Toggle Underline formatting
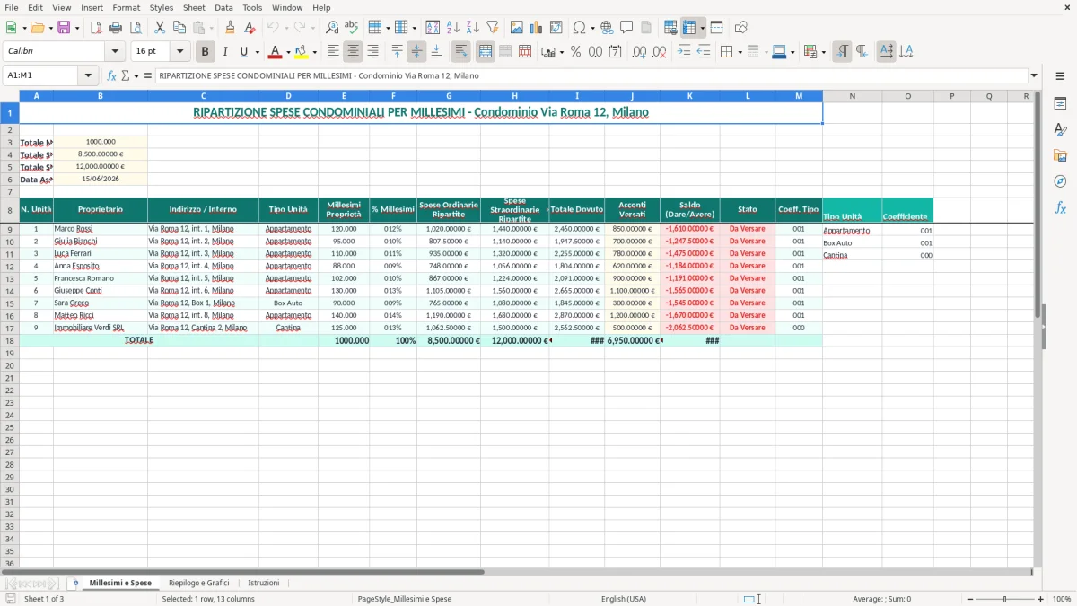 pos(243,52)
